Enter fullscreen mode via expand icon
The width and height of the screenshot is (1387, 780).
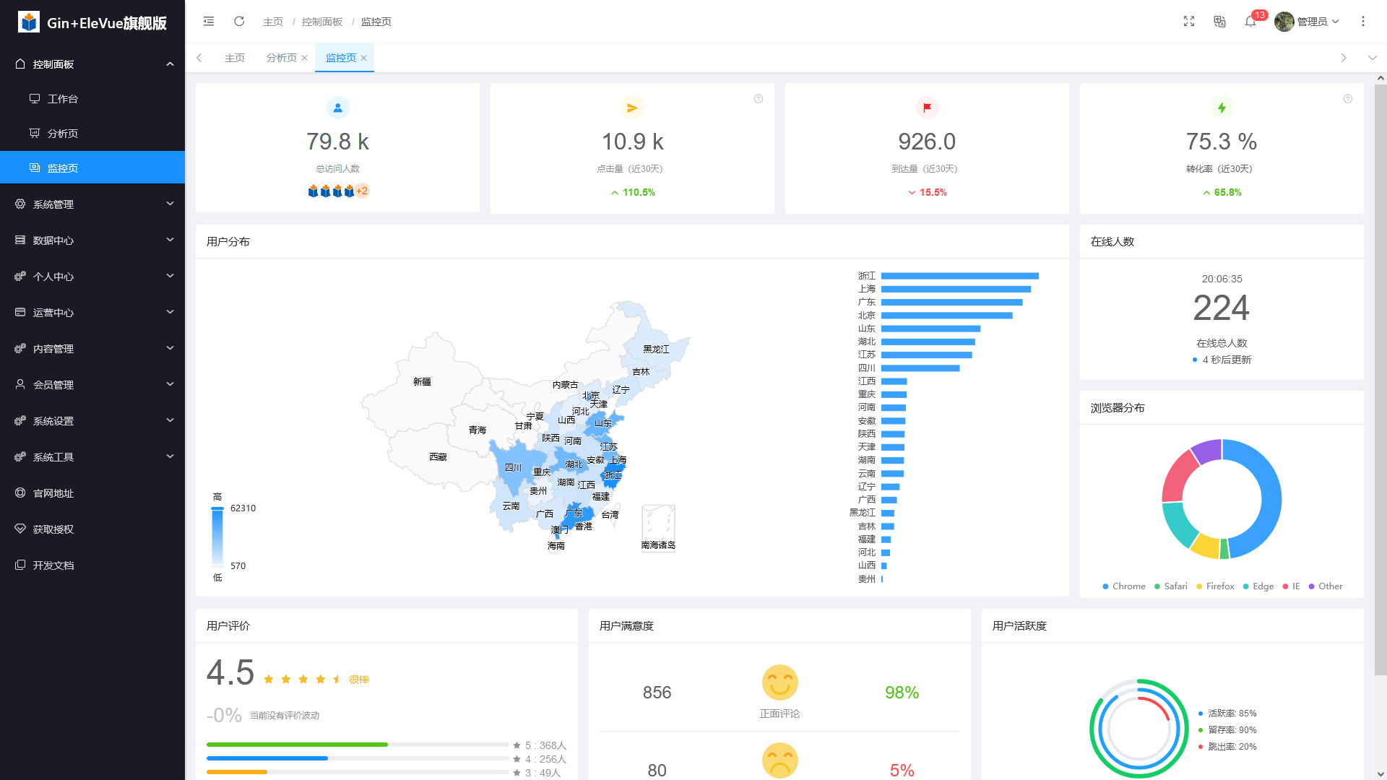1189,22
